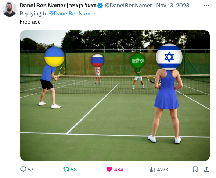Screen dimensions: 216x178
Task: Click the 58 reposts count
Action: tap(74, 170)
